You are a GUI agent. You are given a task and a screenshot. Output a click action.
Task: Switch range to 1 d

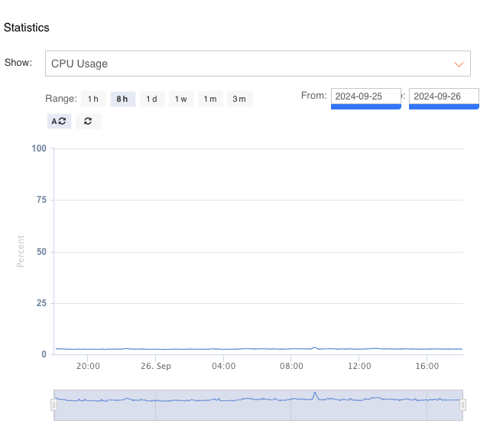pos(151,99)
